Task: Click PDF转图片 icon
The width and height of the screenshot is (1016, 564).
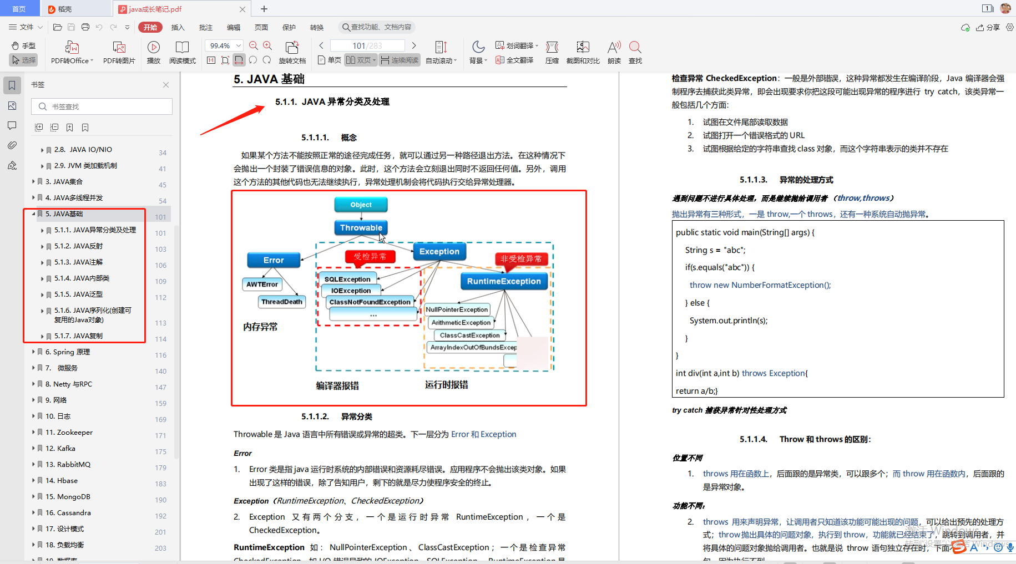Action: click(119, 47)
